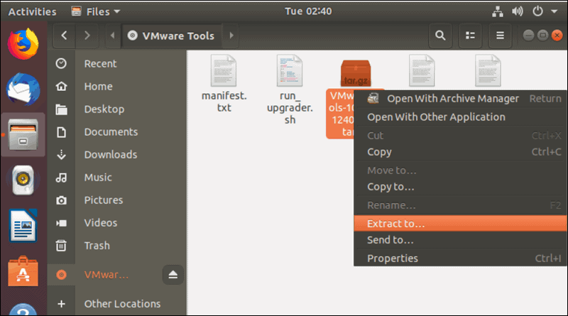The width and height of the screenshot is (568, 316).
Task: Click the Desktop folder icon
Action: click(61, 109)
